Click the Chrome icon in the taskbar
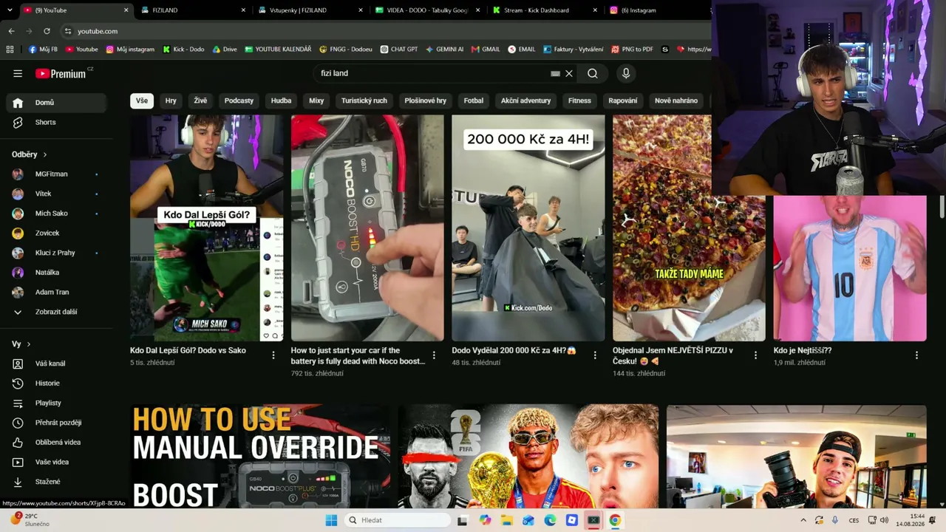946x532 pixels. [x=615, y=520]
